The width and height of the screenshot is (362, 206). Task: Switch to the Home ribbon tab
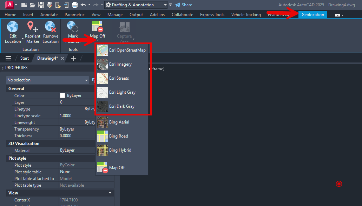[11, 15]
